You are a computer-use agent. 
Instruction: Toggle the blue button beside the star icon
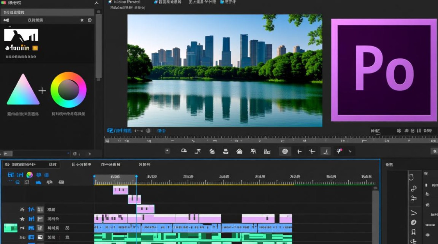tap(31, 219)
